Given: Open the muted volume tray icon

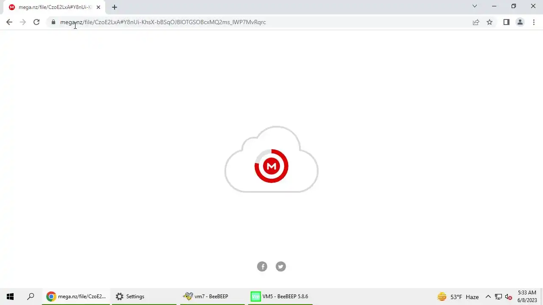Looking at the screenshot, I should click(x=509, y=297).
